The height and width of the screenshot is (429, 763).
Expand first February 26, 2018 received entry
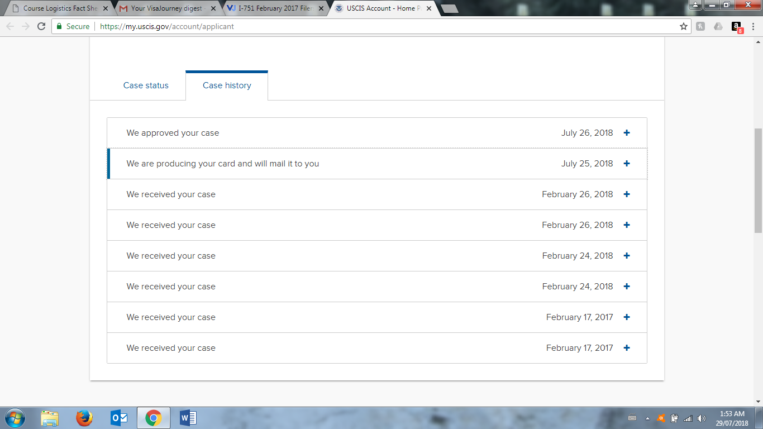tap(627, 194)
